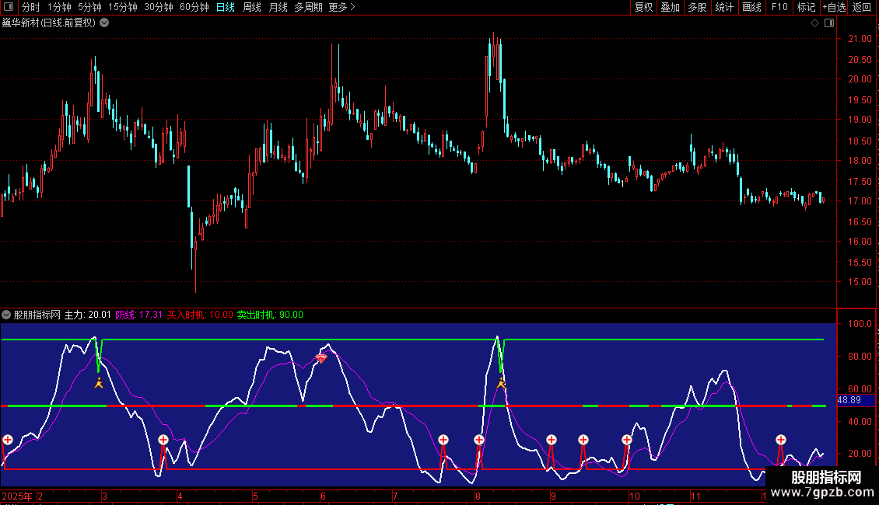Image resolution: width=879 pixels, height=505 pixels.
Task: Click the 卖出时机: 90.00 label
Action: coord(270,315)
